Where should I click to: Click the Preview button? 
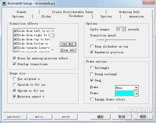click(66, 117)
